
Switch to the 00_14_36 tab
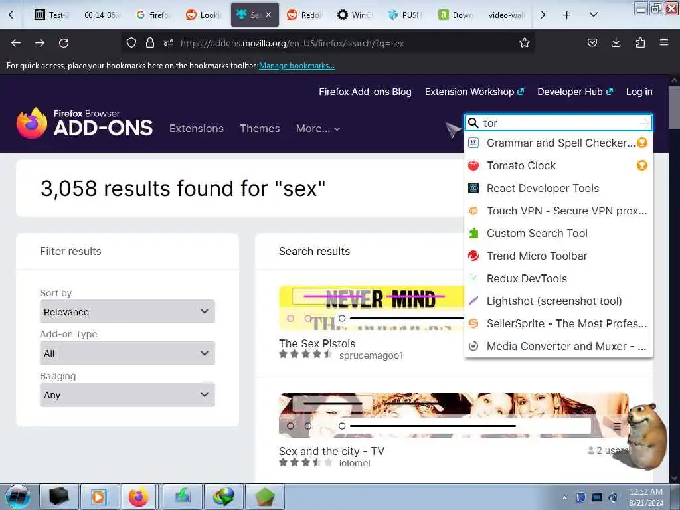click(102, 15)
